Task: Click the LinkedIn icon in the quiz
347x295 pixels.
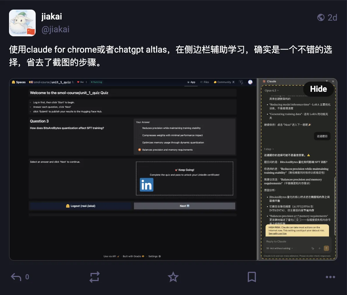Action: point(146,185)
